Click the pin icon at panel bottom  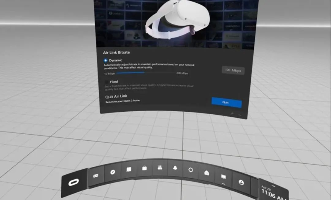pos(232,114)
